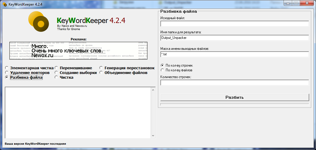
Task: Choose the Удаление повторов option
Action: click(x=7, y=72)
